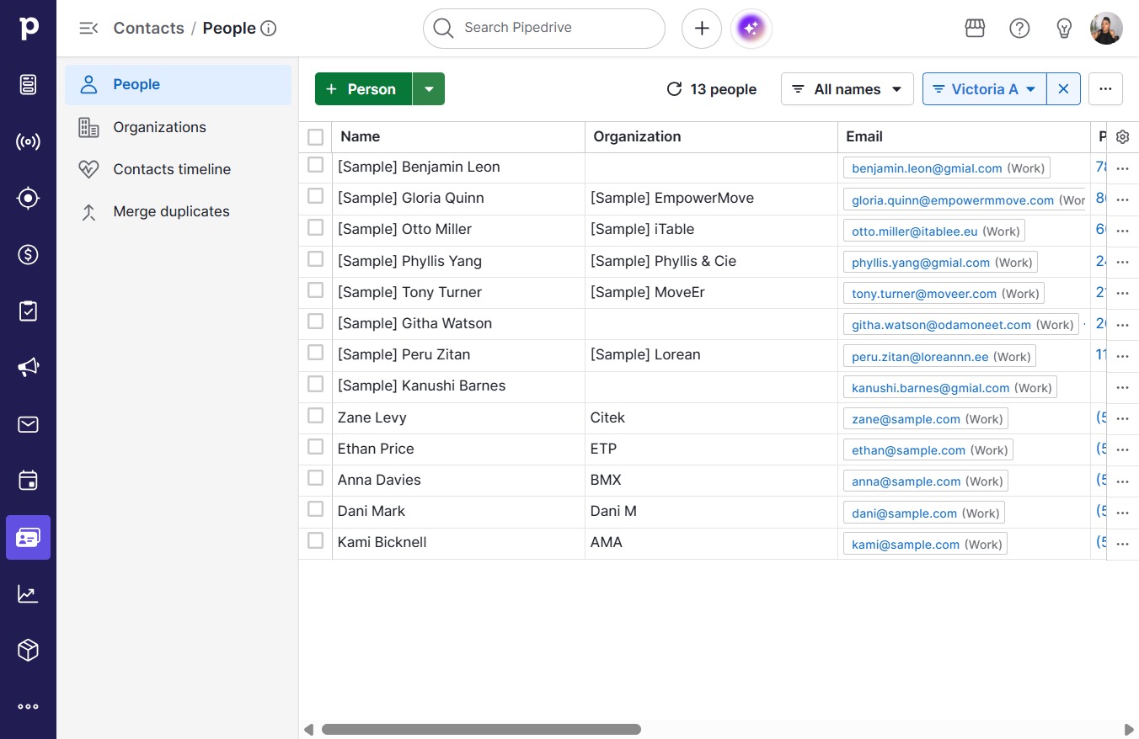Open the clipboard checkmark icon in sidebar

pyautogui.click(x=28, y=311)
